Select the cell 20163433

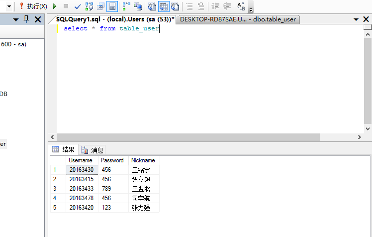tap(82, 189)
